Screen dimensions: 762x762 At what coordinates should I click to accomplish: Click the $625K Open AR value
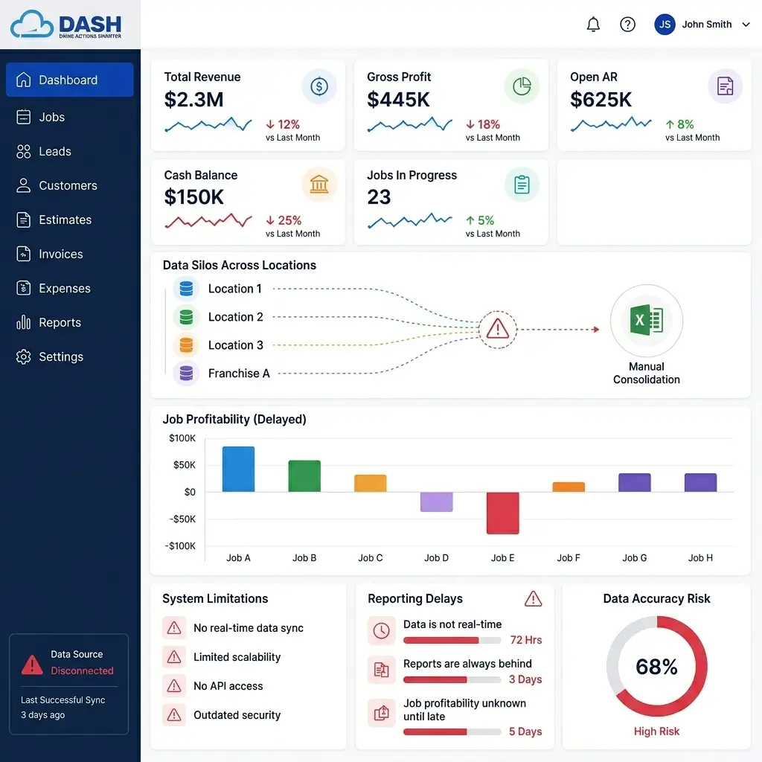click(x=601, y=100)
